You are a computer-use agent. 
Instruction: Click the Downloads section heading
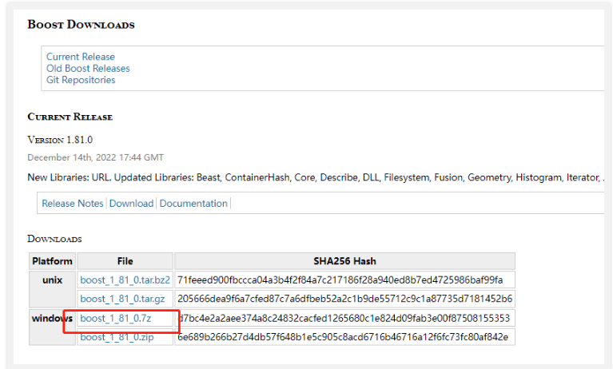[x=54, y=239]
